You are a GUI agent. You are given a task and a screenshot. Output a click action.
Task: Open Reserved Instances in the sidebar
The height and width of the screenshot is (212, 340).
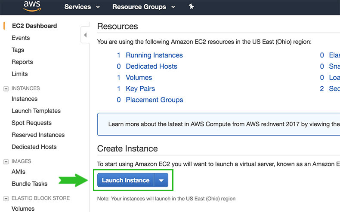(x=38, y=135)
